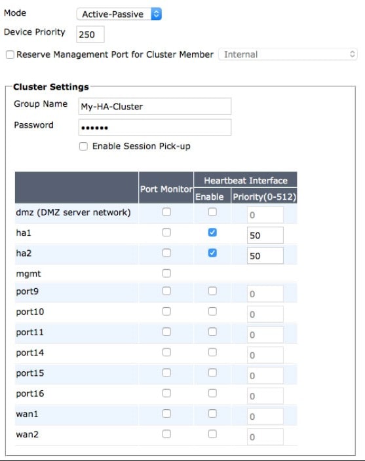Uncheck heartbeat enable for ha1
The width and height of the screenshot is (365, 461).
212,232
